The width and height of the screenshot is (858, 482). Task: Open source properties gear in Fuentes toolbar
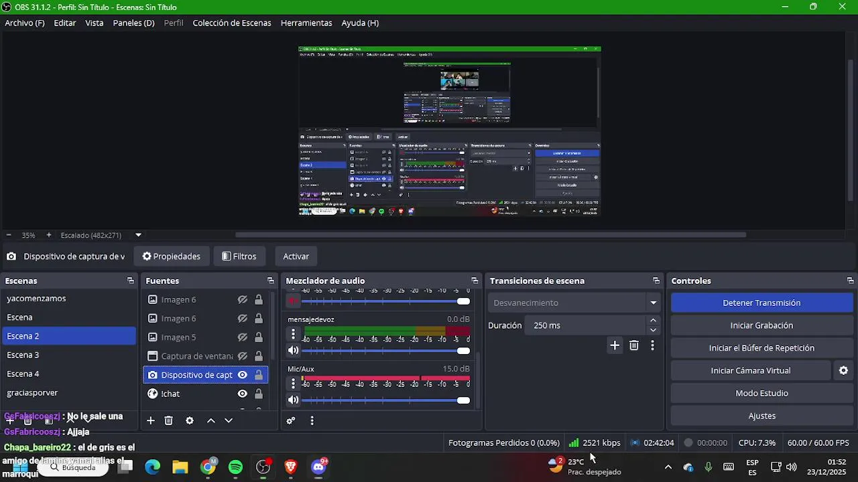190,420
